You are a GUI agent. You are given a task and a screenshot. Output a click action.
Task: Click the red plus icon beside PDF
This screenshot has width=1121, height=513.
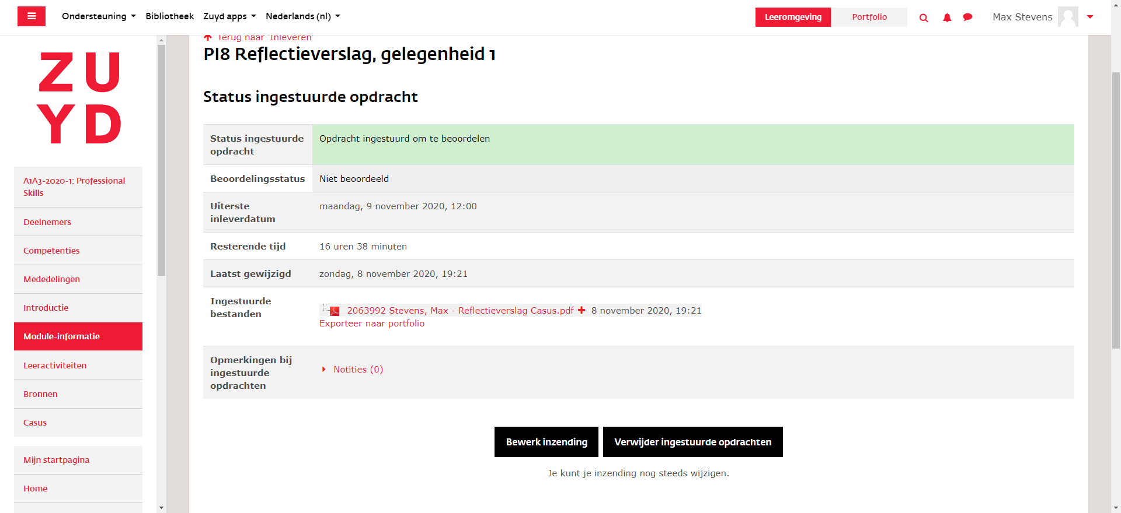pyautogui.click(x=582, y=310)
